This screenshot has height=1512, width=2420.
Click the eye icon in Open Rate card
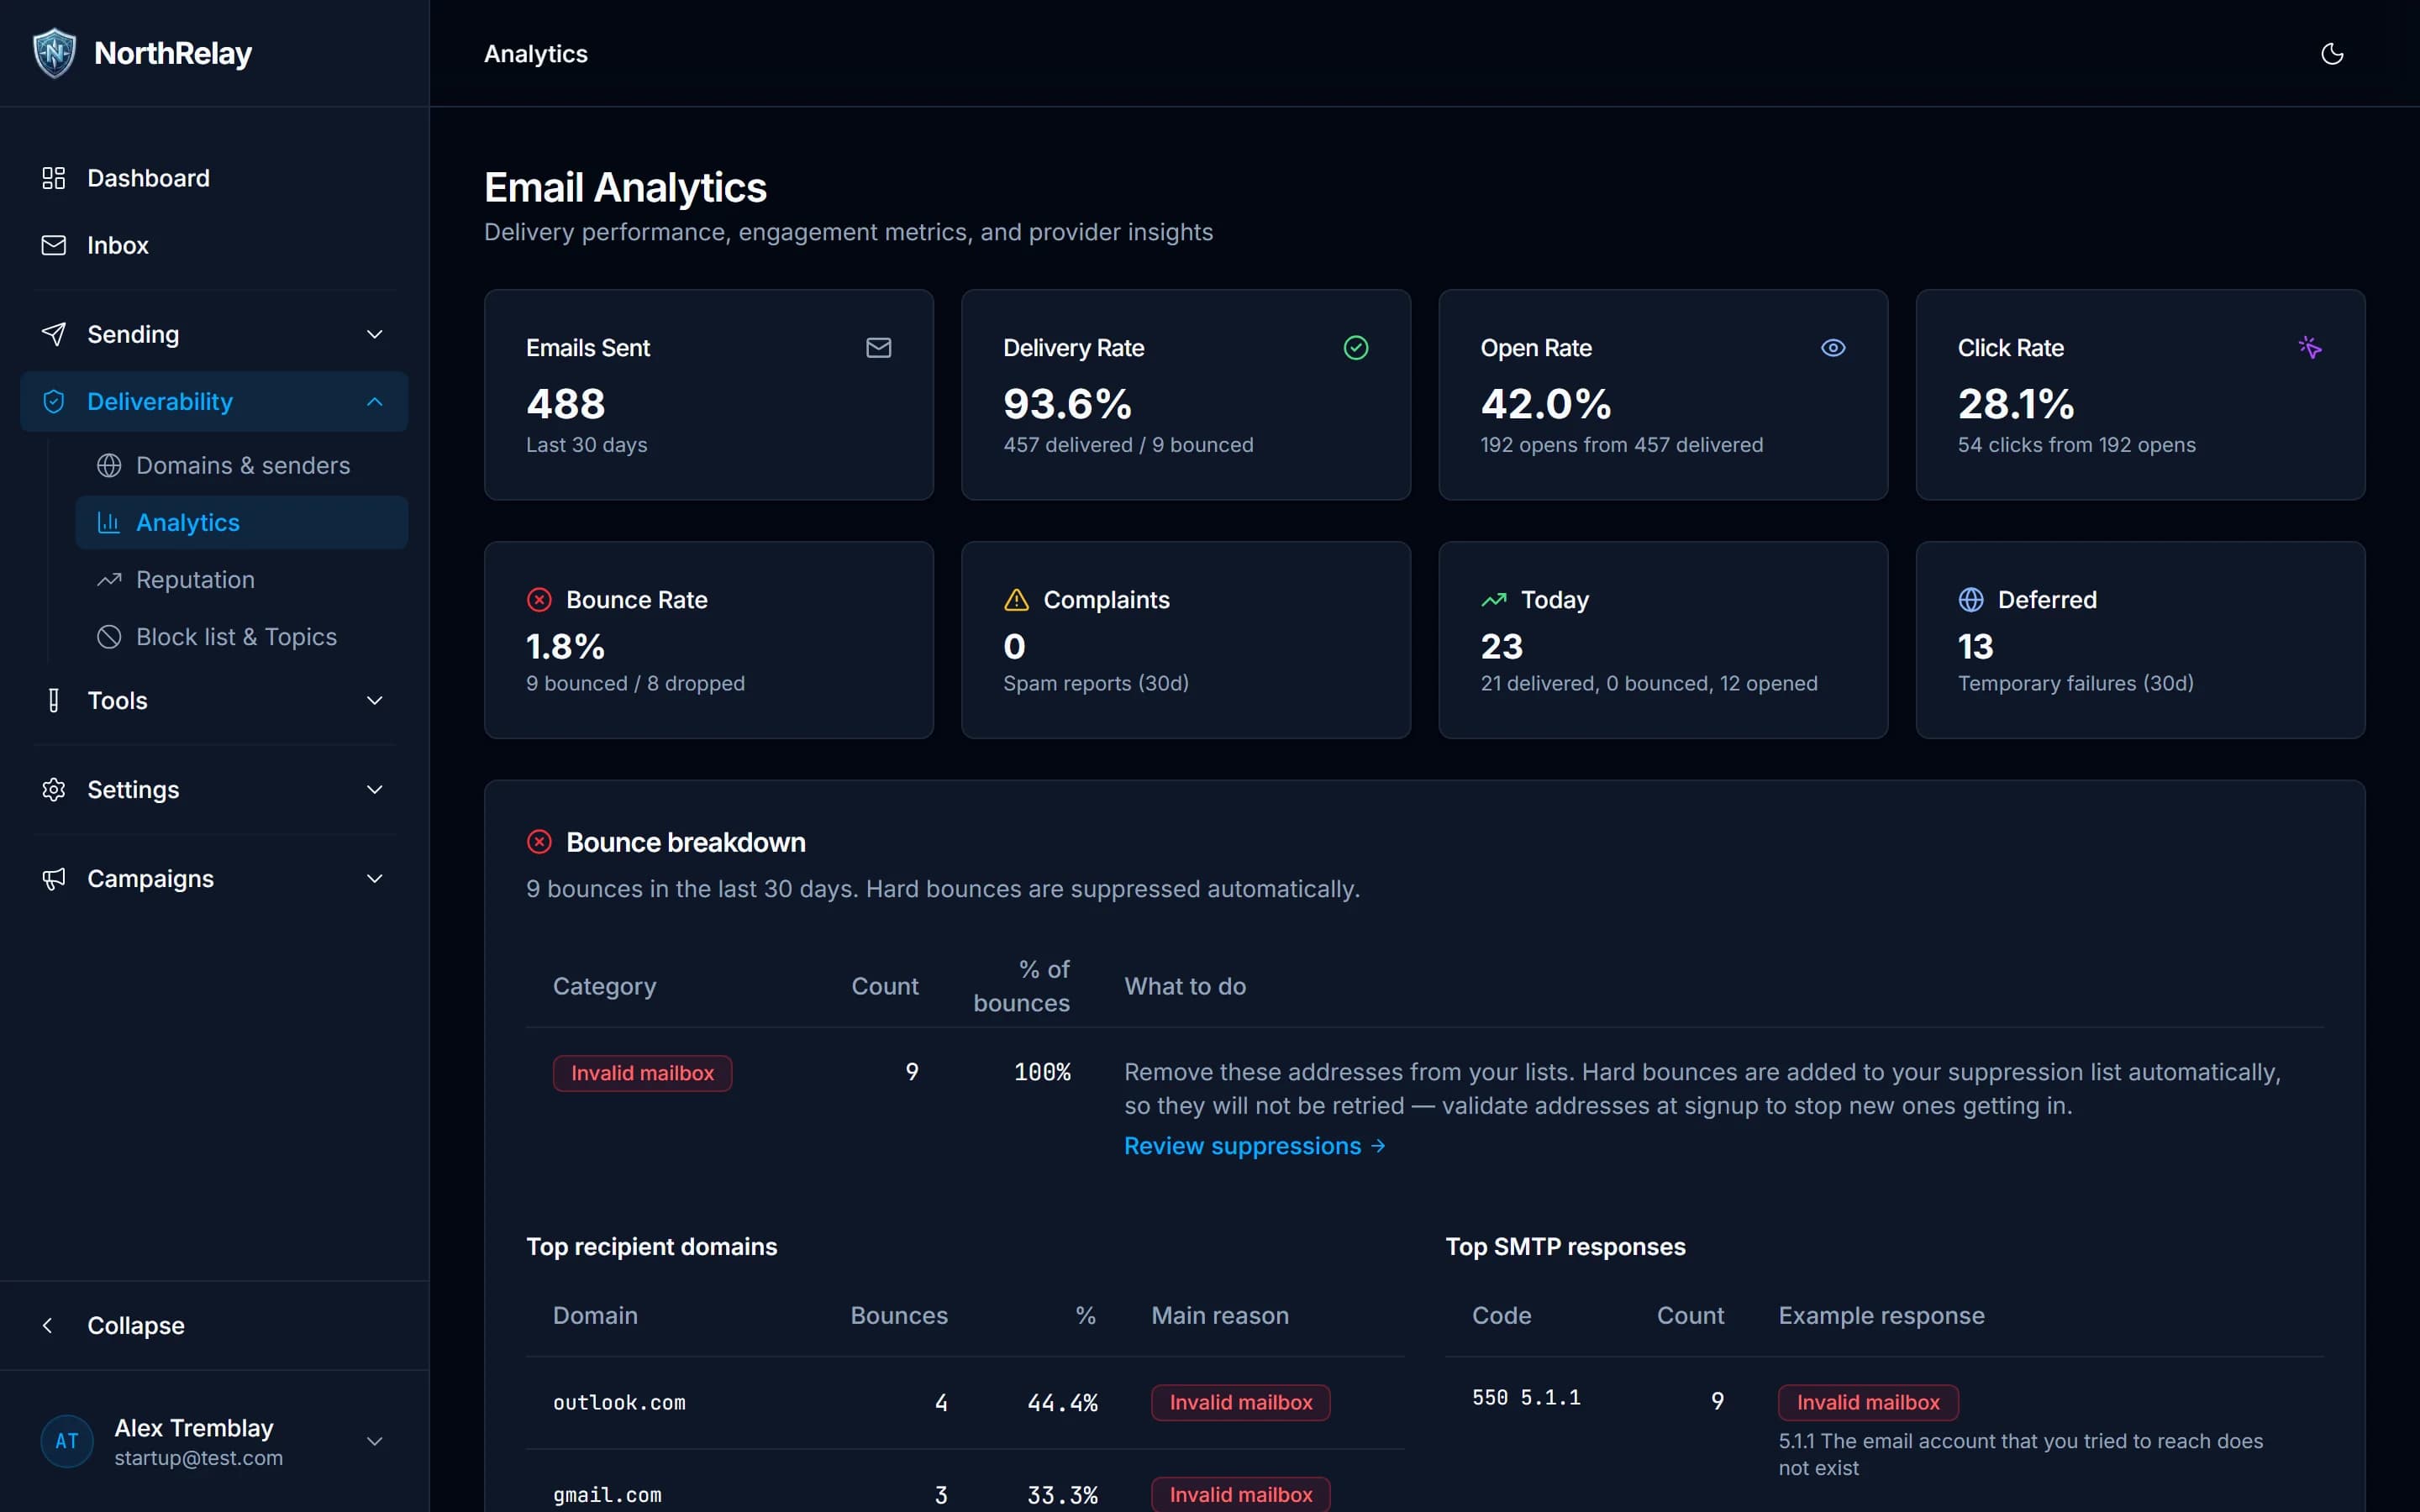[x=1832, y=347]
